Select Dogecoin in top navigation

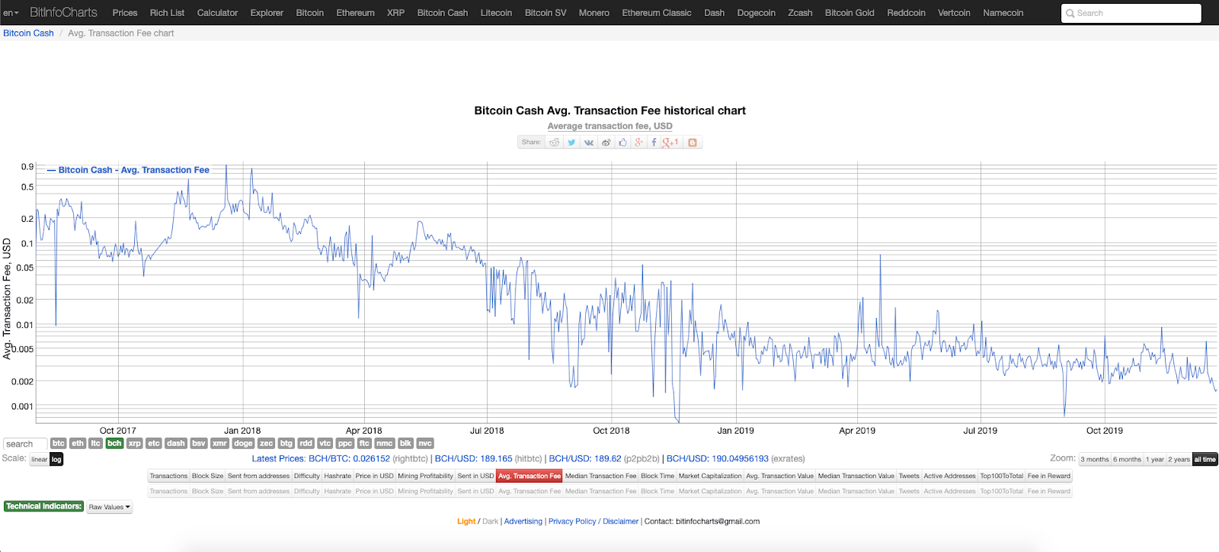point(757,13)
